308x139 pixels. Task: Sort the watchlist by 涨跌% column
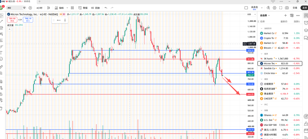tap(297, 22)
